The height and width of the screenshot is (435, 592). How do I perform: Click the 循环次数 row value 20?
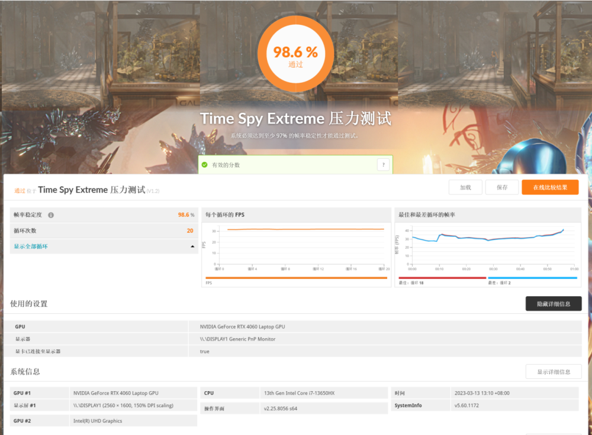(x=189, y=231)
